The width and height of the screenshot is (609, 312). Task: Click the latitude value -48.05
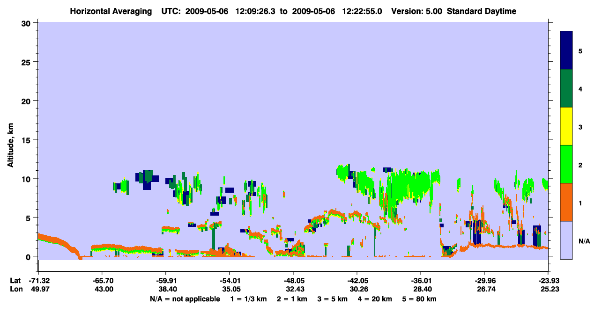click(293, 281)
